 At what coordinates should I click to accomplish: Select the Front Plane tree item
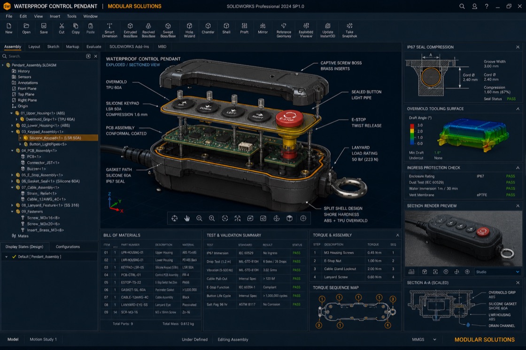[27, 89]
